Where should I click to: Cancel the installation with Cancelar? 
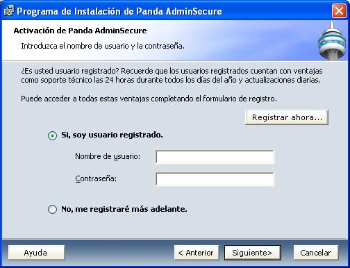pos(316,253)
